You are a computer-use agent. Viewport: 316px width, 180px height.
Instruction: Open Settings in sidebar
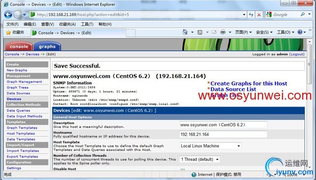coord(14,168)
